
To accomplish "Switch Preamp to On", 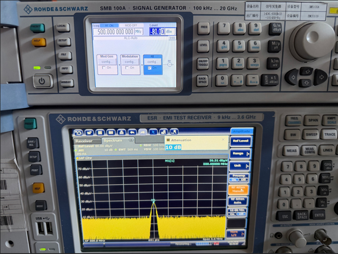I will pos(234,179).
